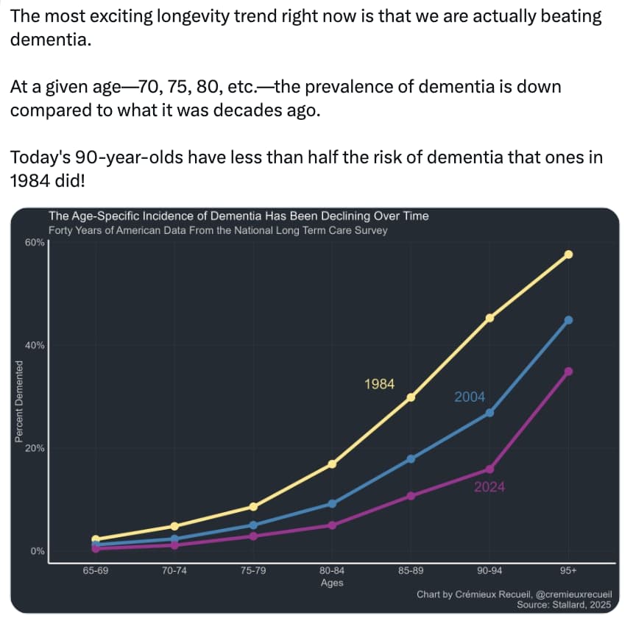
Task: Click the 1984 point at ages 85-89
Action: (411, 397)
